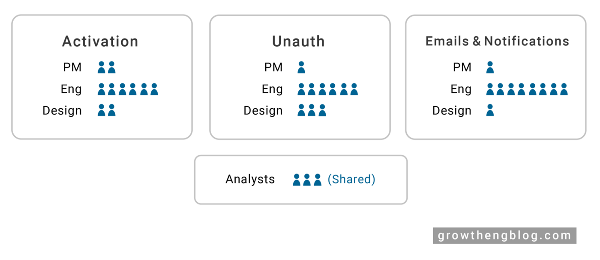Image resolution: width=600 pixels, height=260 pixels.
Task: Click the first PM person icon in Activation
Action: (102, 68)
